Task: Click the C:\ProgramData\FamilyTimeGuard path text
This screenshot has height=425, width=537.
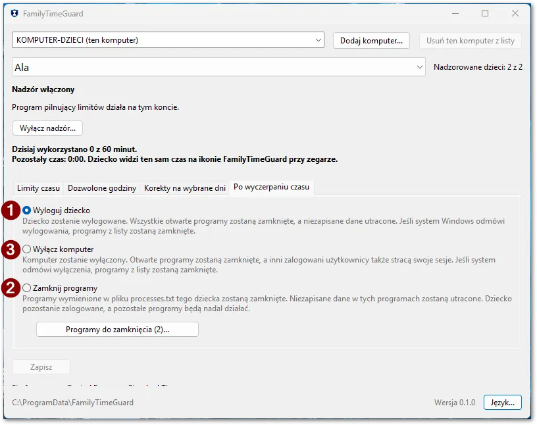Action: [72, 403]
